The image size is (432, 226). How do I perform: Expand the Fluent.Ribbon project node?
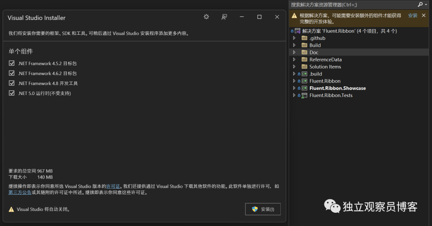pyautogui.click(x=294, y=81)
